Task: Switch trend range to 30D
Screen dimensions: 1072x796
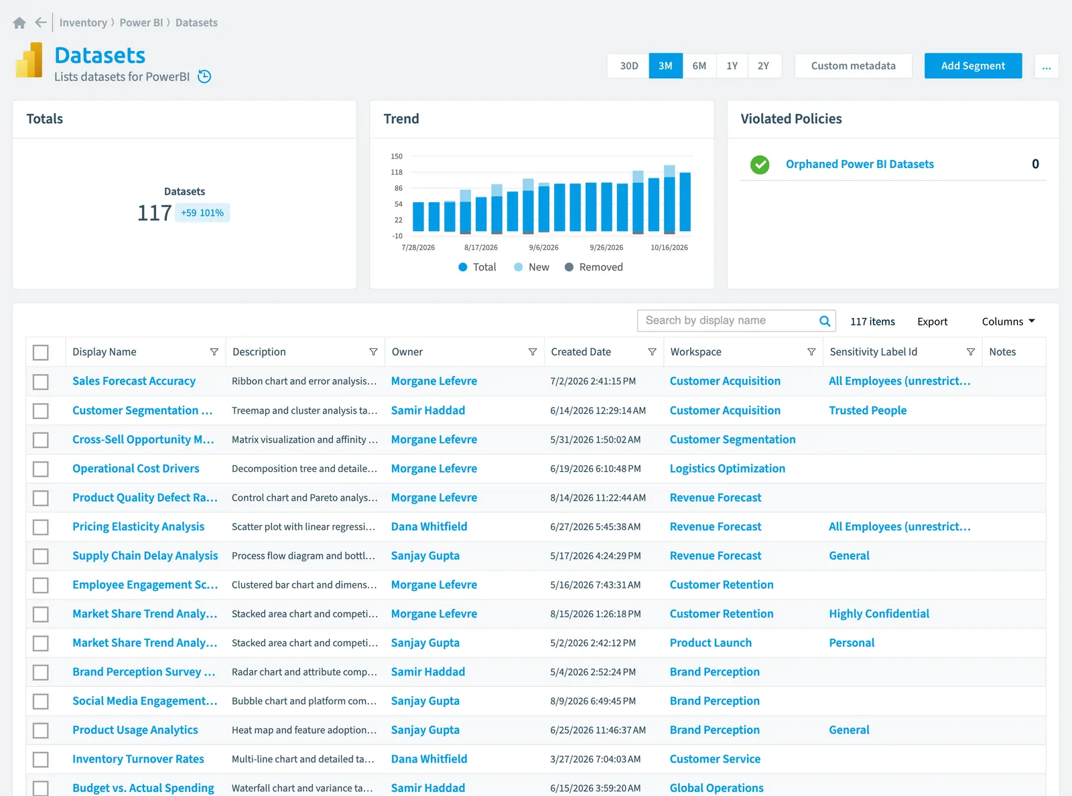Action: (628, 66)
